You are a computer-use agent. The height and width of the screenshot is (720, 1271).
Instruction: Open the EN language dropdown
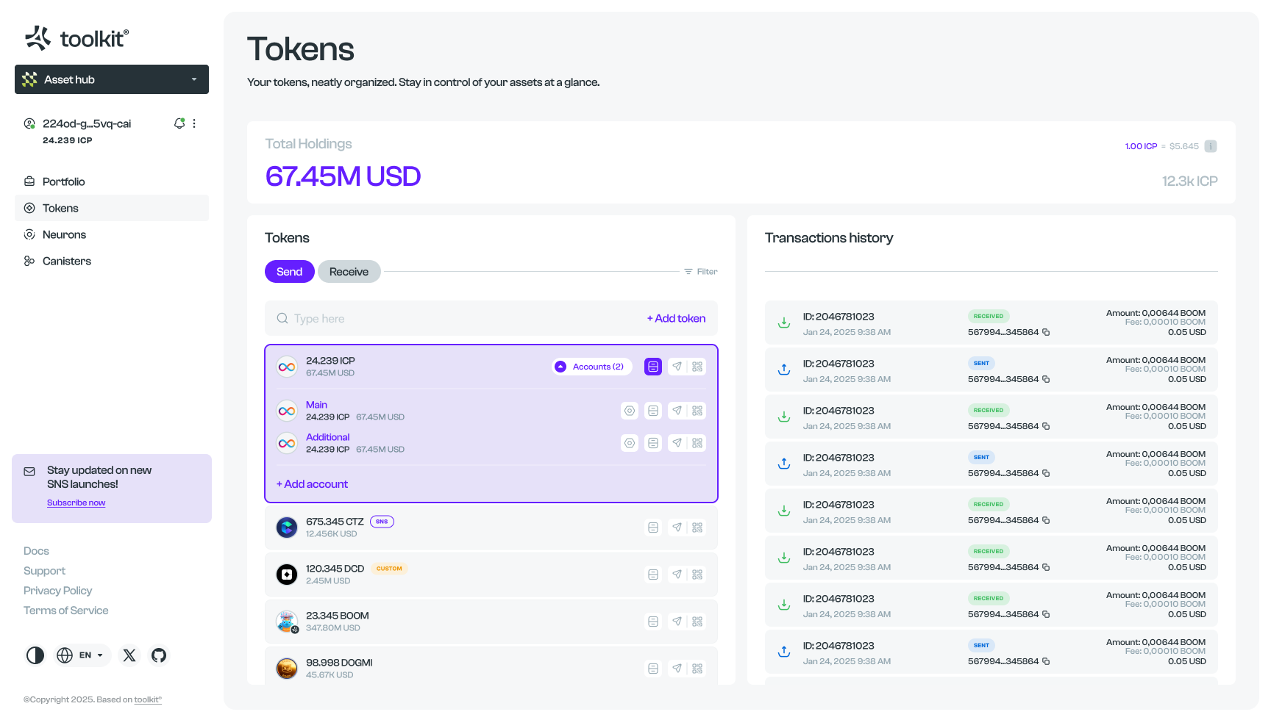82,655
